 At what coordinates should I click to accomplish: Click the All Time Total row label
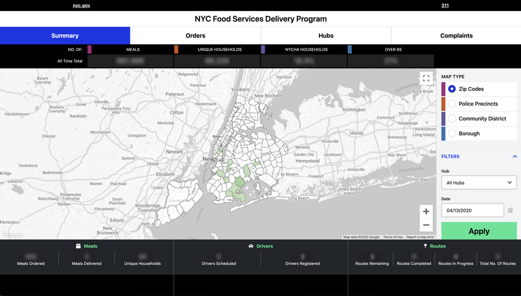70,61
